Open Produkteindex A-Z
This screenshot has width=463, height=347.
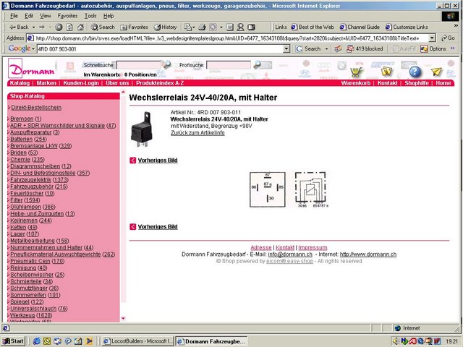[160, 83]
